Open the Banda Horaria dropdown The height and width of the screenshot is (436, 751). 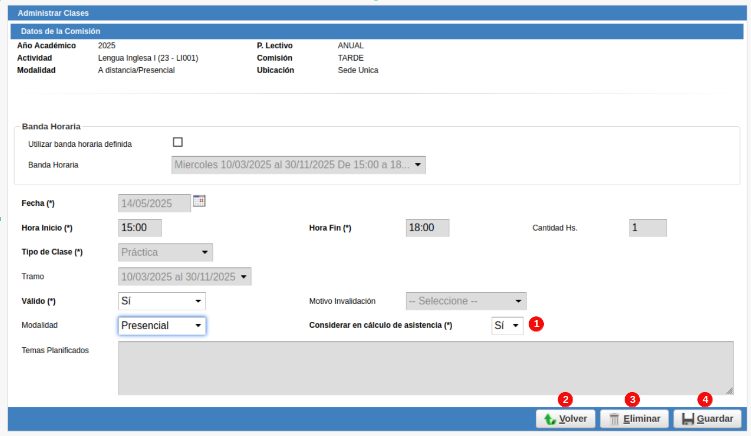298,165
